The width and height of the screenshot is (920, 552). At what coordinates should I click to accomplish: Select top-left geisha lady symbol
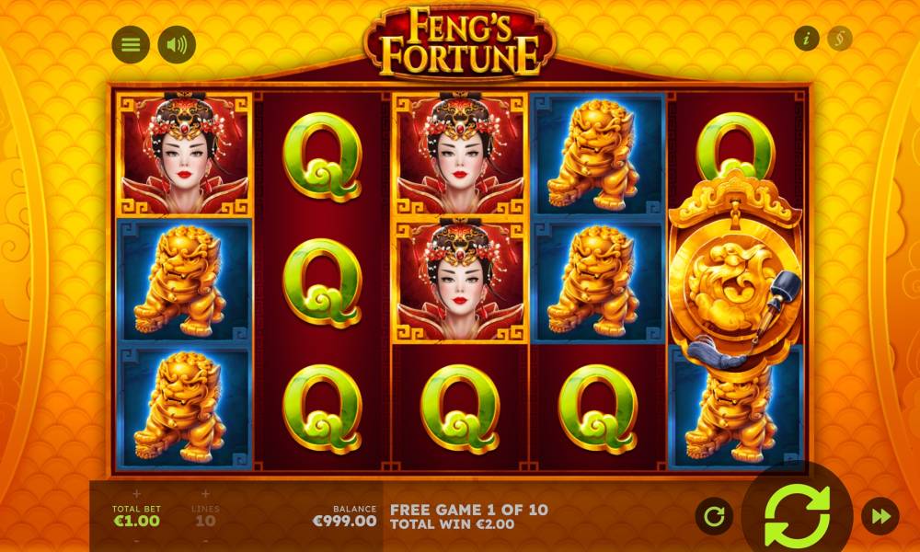pyautogui.click(x=185, y=155)
